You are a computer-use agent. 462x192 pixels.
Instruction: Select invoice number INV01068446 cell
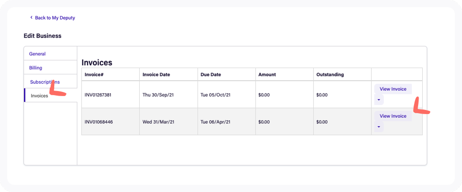point(99,122)
